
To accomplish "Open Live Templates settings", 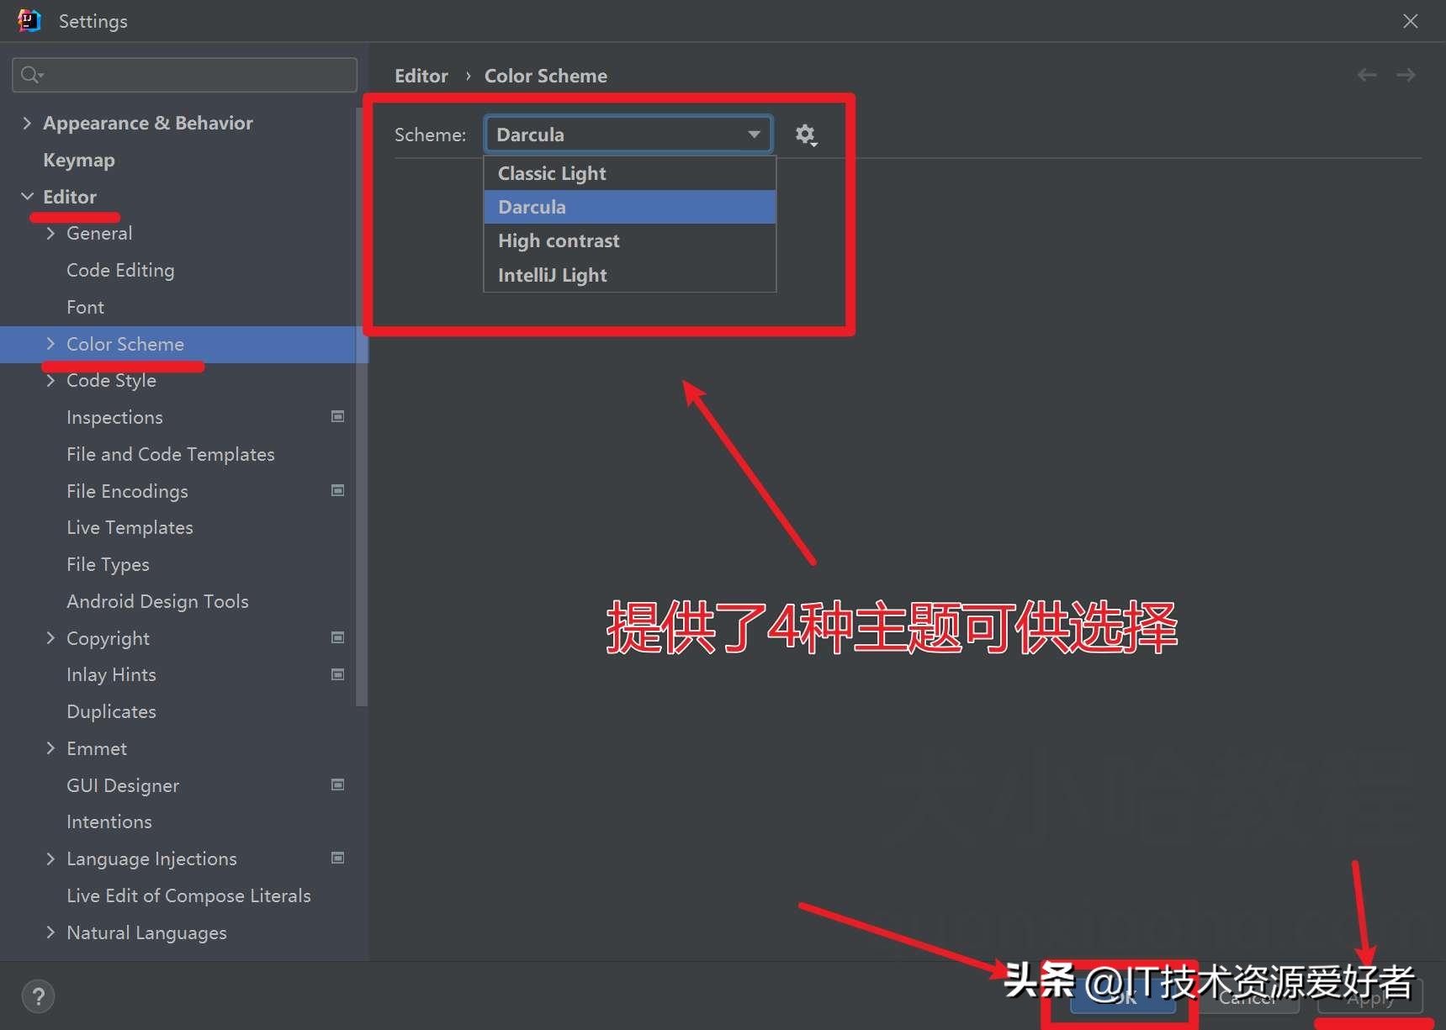I will pyautogui.click(x=130, y=527).
